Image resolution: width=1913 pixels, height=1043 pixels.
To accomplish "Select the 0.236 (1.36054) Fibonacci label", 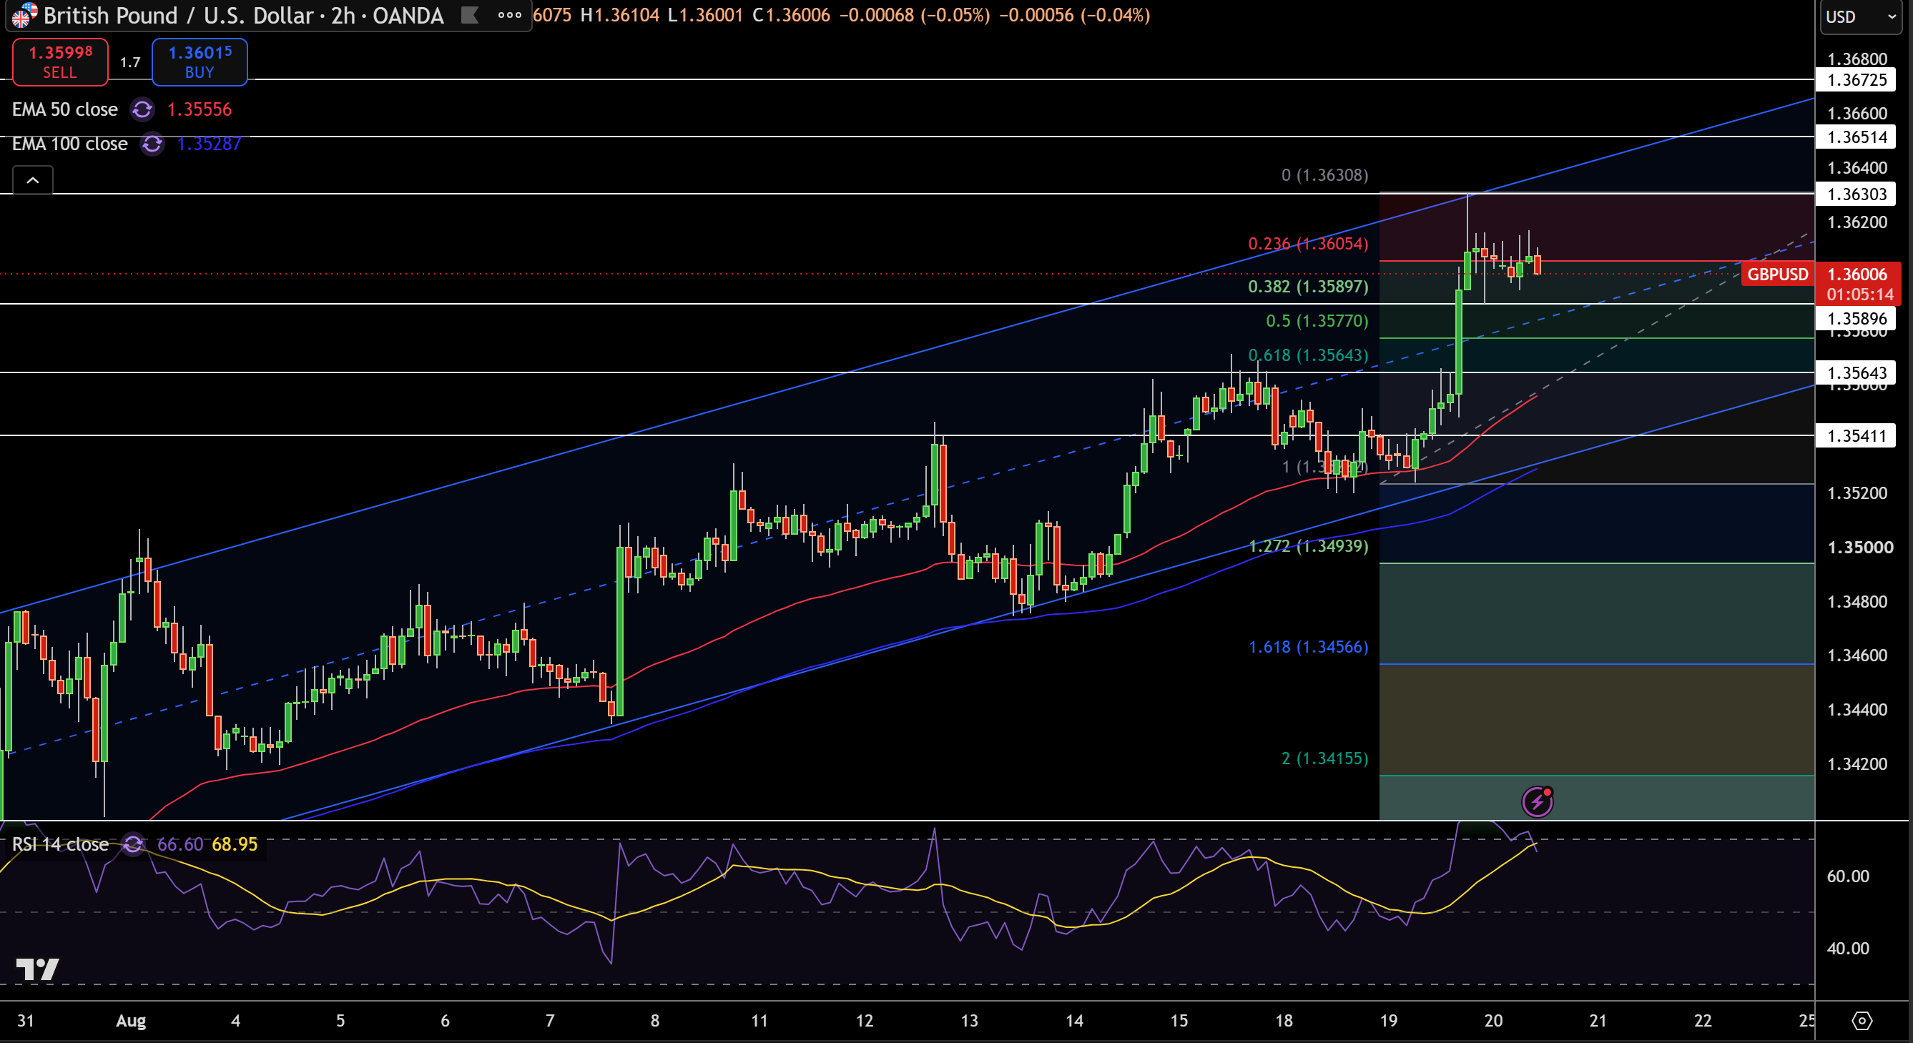I will click(x=1308, y=244).
